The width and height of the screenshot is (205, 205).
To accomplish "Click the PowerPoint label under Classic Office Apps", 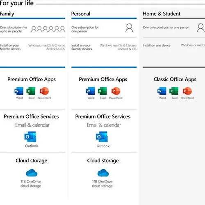I will (x=187, y=98).
